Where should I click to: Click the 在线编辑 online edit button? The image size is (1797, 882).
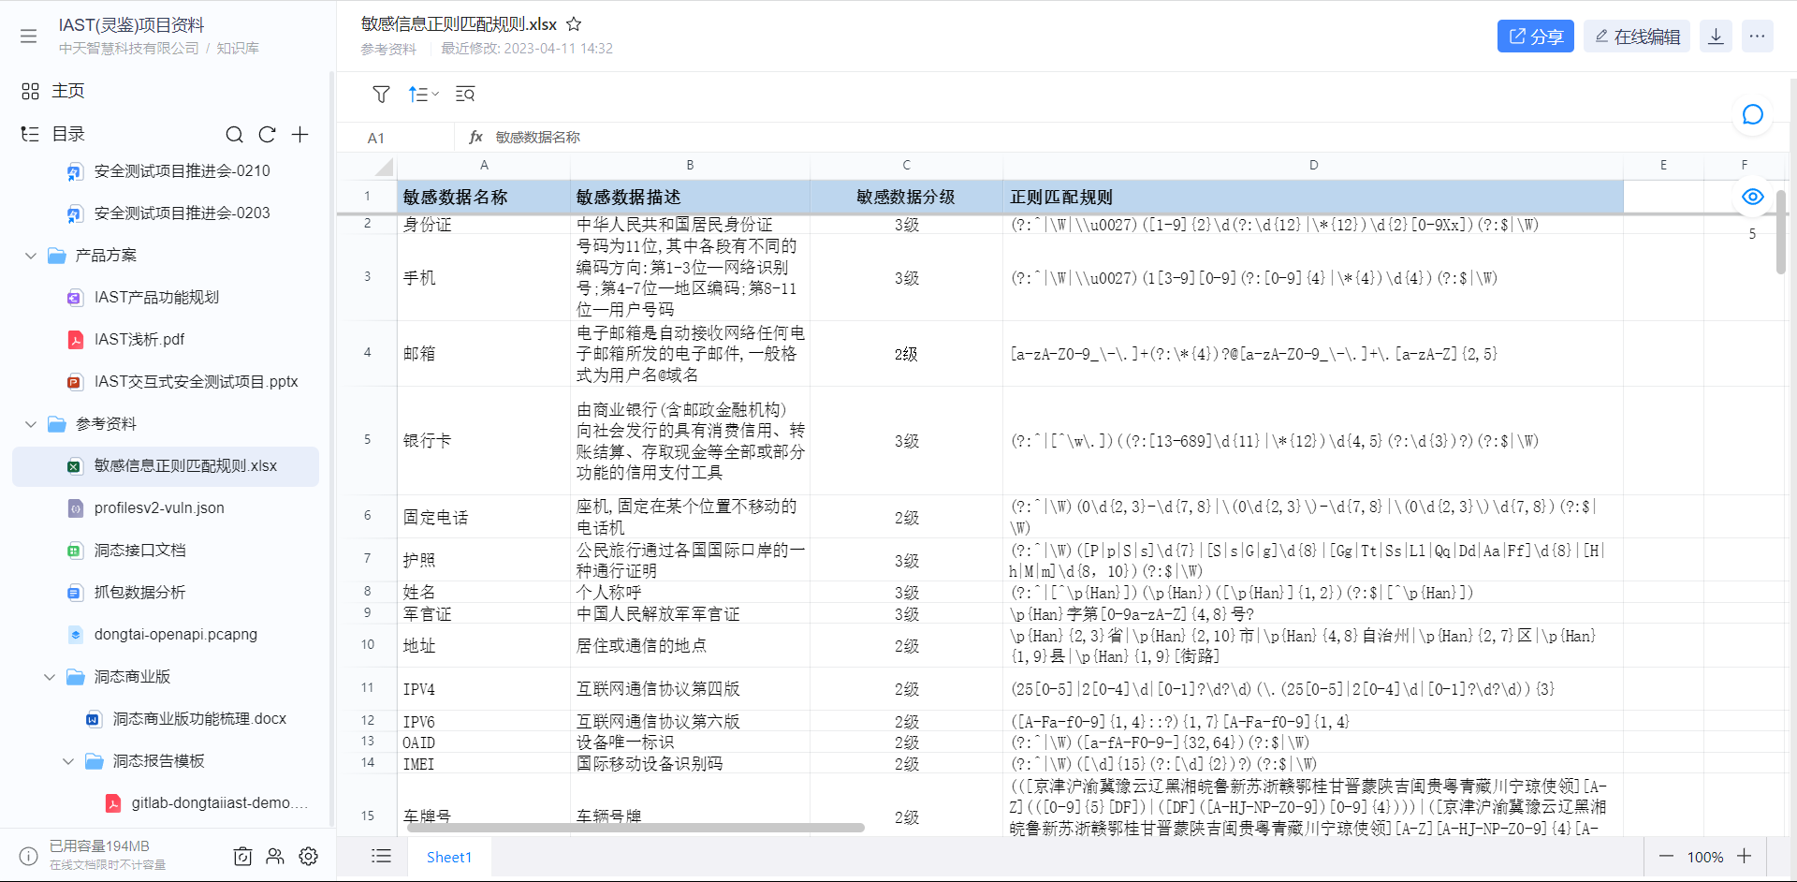pyautogui.click(x=1637, y=37)
